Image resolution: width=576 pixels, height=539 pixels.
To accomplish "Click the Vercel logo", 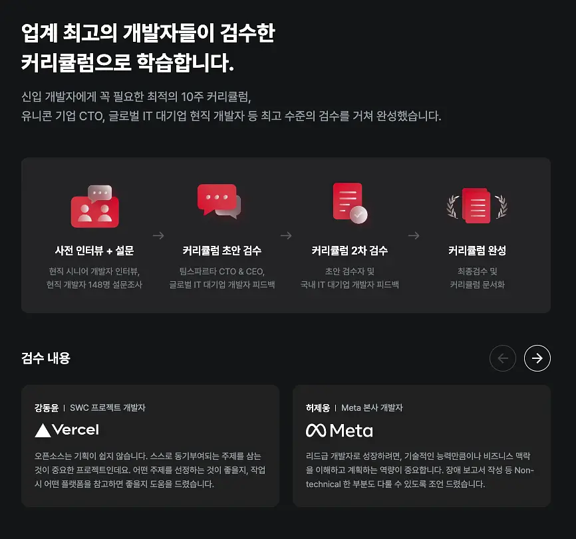I will pos(67,430).
